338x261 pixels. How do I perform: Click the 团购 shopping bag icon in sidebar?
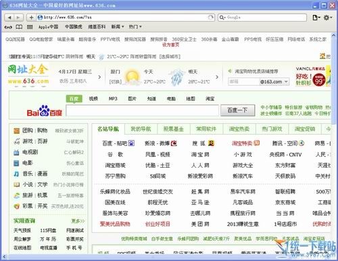pyautogui.click(x=16, y=130)
